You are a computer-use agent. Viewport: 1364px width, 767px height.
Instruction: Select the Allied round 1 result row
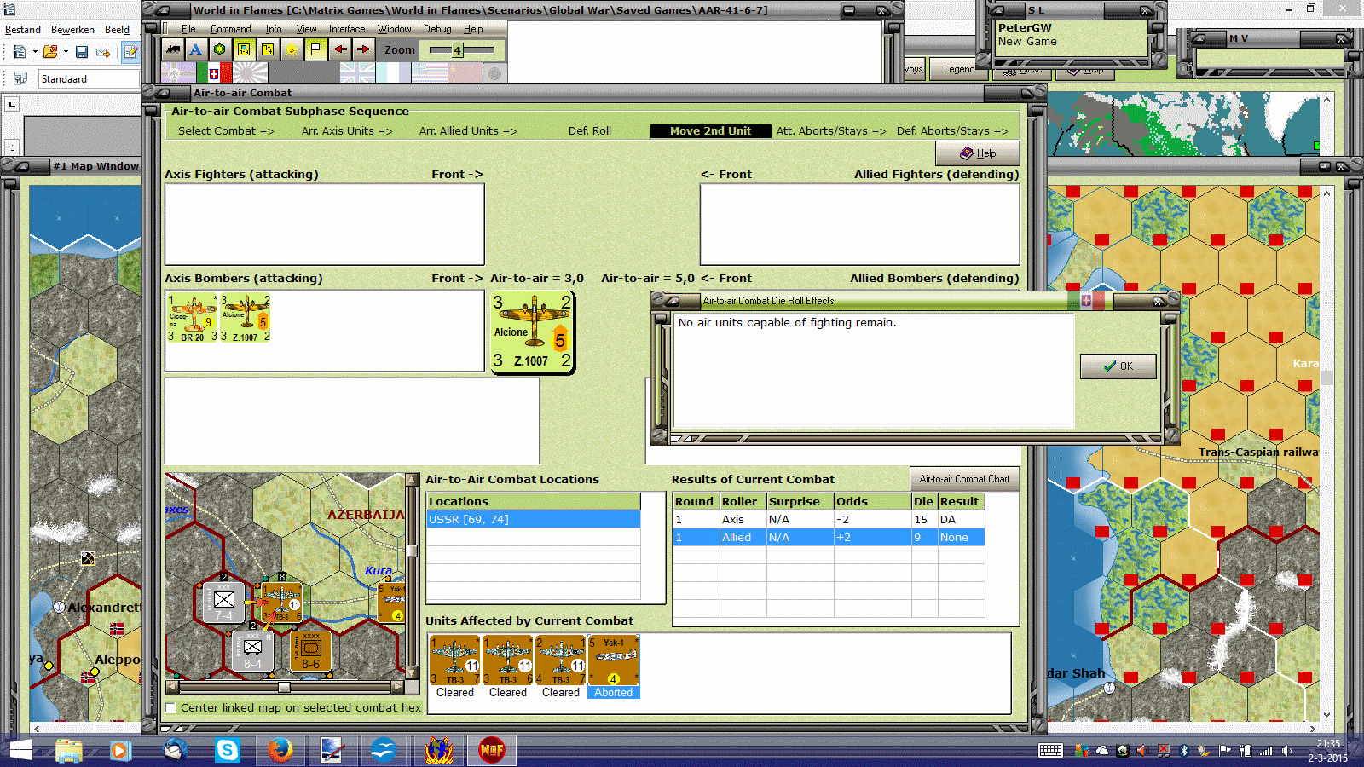(829, 538)
